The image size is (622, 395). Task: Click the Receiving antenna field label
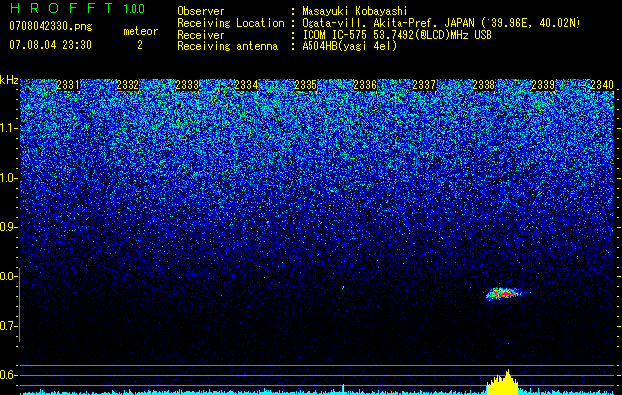coord(227,46)
